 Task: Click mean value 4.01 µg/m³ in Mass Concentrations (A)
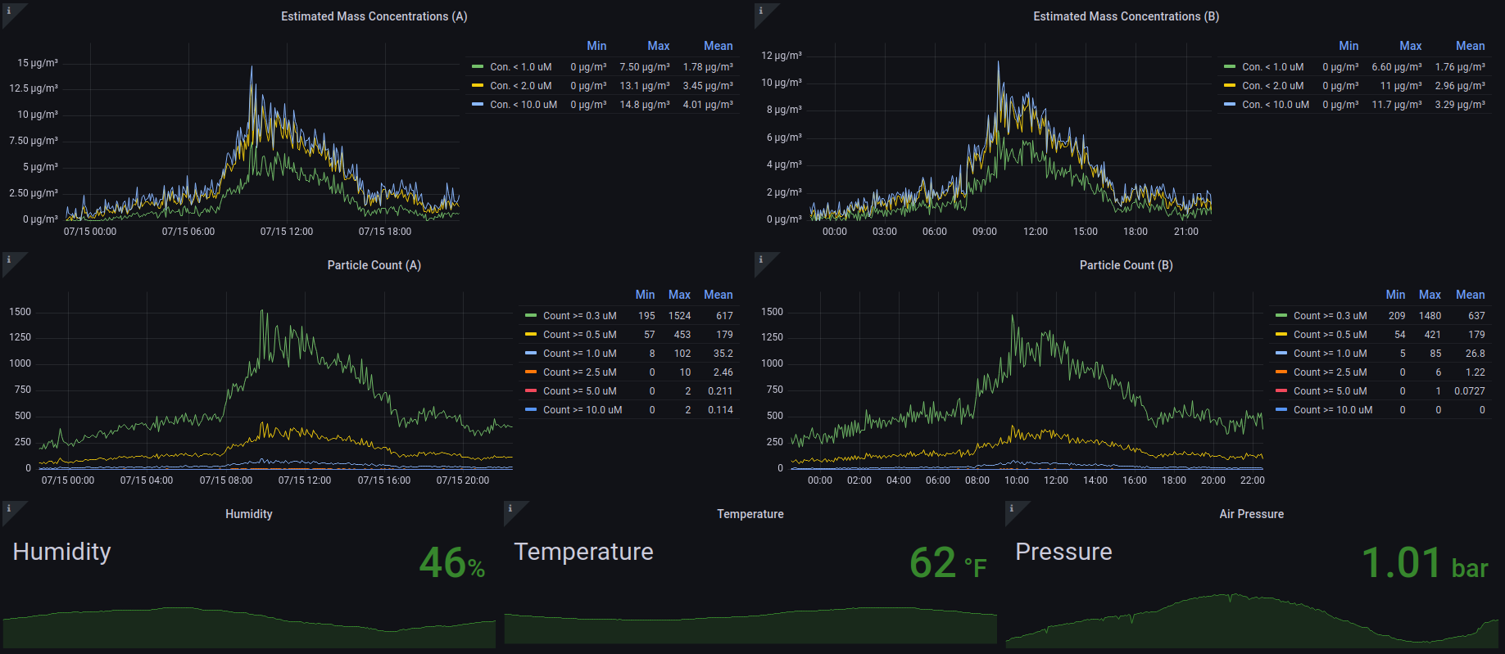pyautogui.click(x=708, y=105)
